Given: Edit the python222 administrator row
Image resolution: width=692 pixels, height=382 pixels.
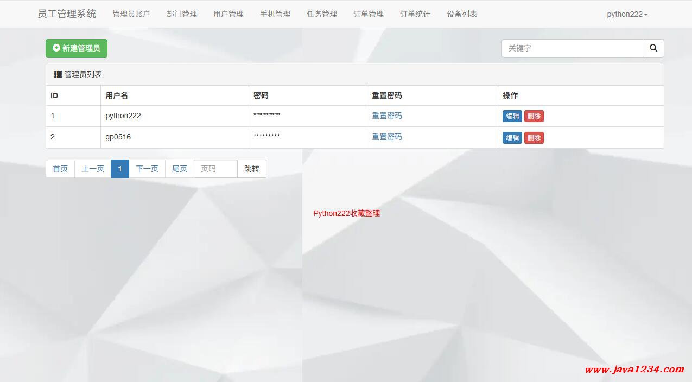Looking at the screenshot, I should pos(512,116).
